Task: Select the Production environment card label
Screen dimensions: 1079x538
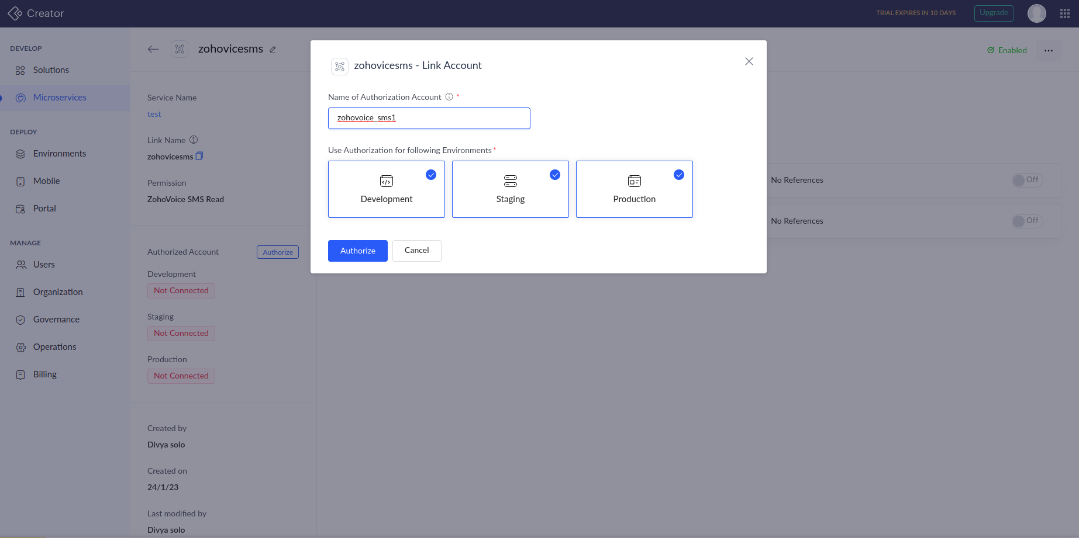Action: tap(635, 199)
